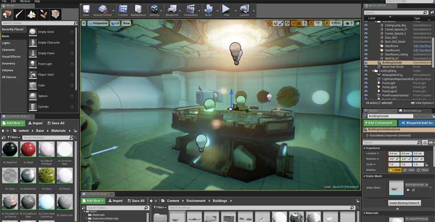The width and height of the screenshot is (435, 222).
Task: Open Source Control from the toolbar
Action: 102,10
